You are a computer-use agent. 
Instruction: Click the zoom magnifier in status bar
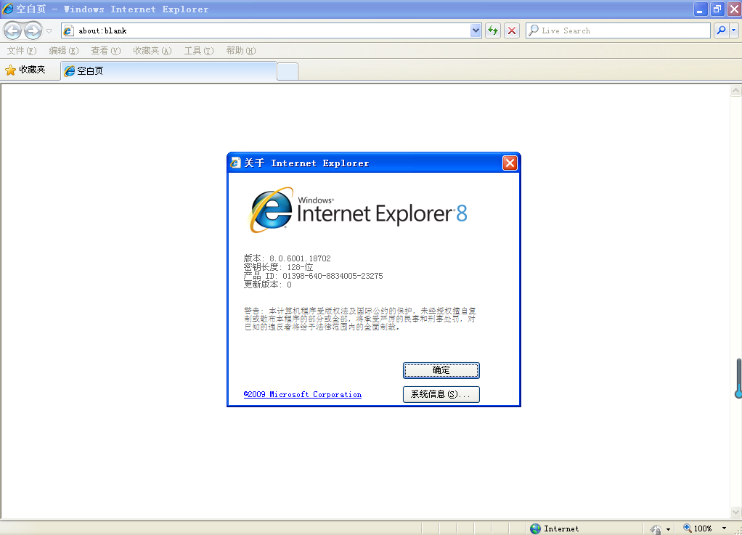click(687, 528)
